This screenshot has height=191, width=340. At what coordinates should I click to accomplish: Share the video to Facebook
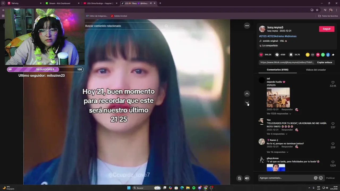pyautogui.click(x=328, y=55)
